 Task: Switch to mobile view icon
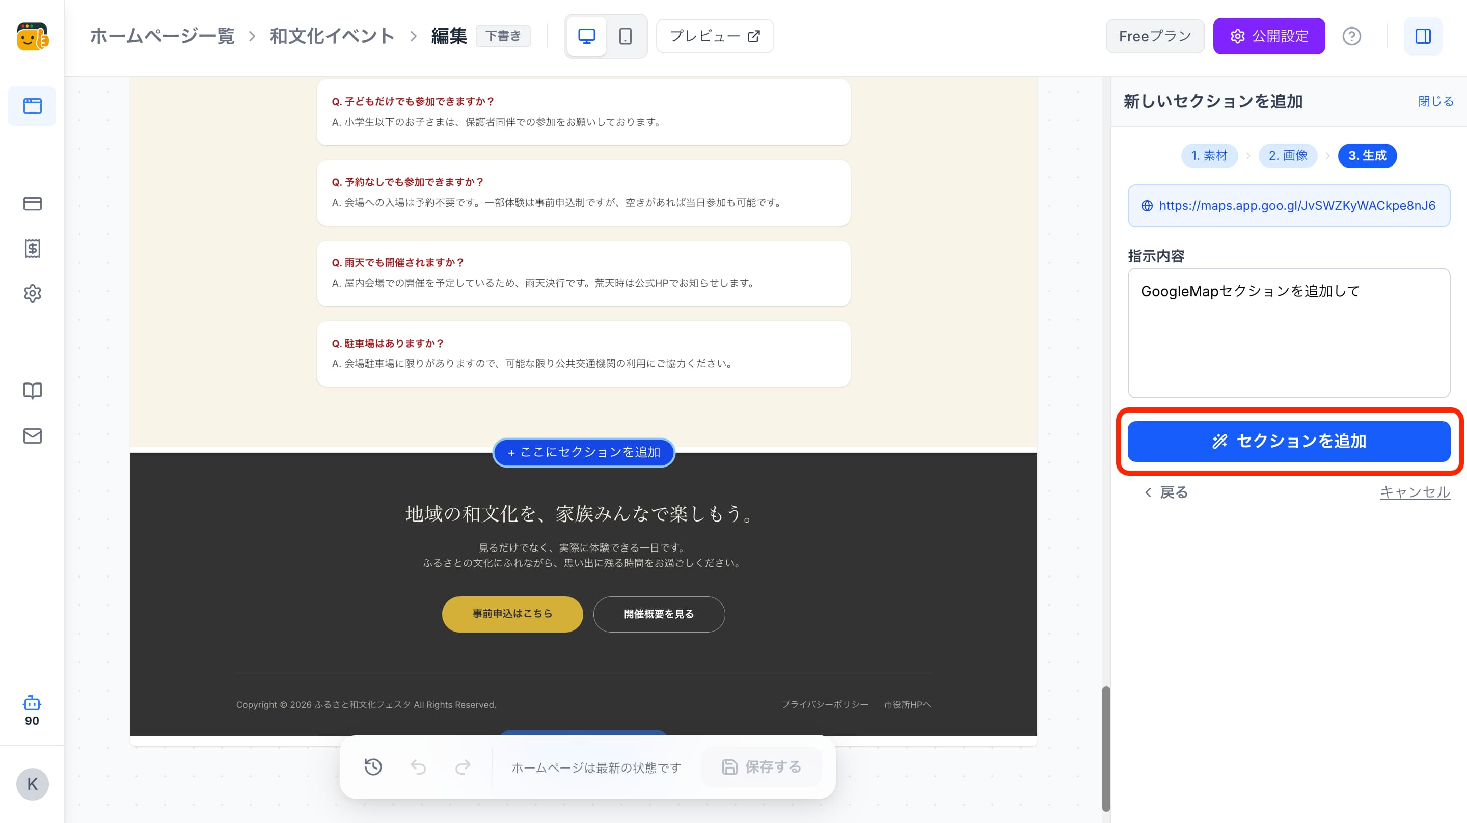click(626, 37)
